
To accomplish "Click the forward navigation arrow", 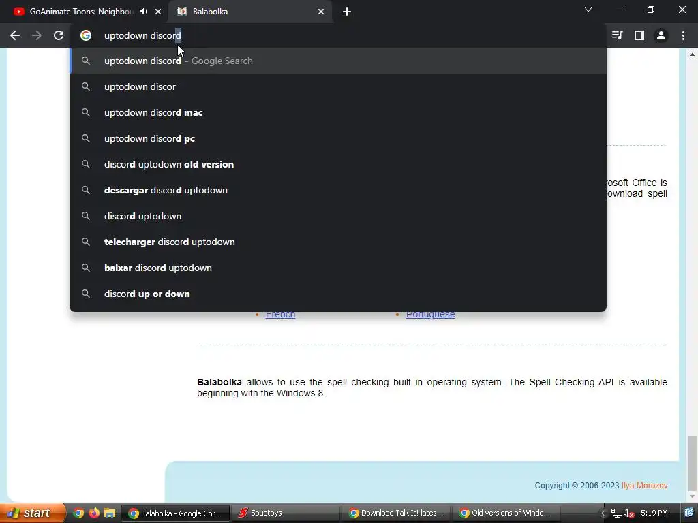I will [37, 35].
